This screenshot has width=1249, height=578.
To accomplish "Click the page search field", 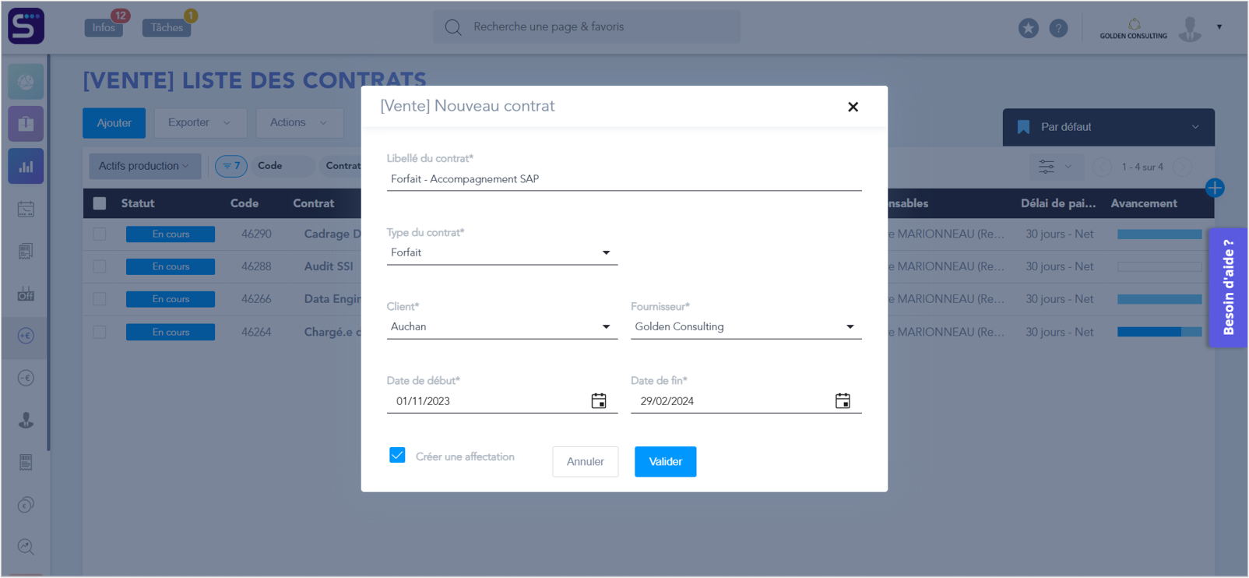I will 586,27.
